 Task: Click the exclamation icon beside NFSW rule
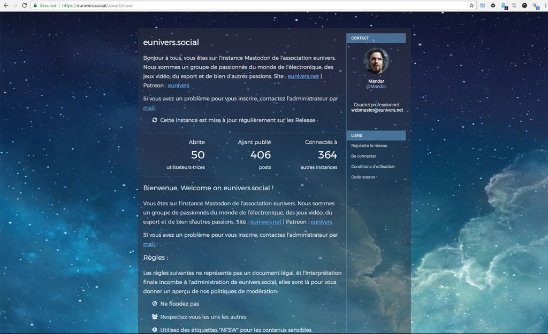(155, 330)
